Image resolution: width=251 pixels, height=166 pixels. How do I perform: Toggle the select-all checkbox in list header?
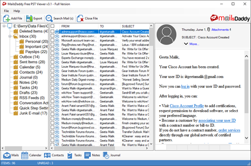(x=52, y=26)
